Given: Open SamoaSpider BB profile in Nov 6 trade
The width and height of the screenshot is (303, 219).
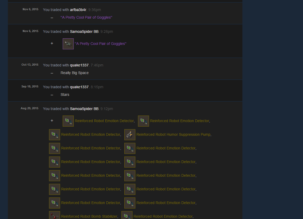Looking at the screenshot, I should [84, 32].
